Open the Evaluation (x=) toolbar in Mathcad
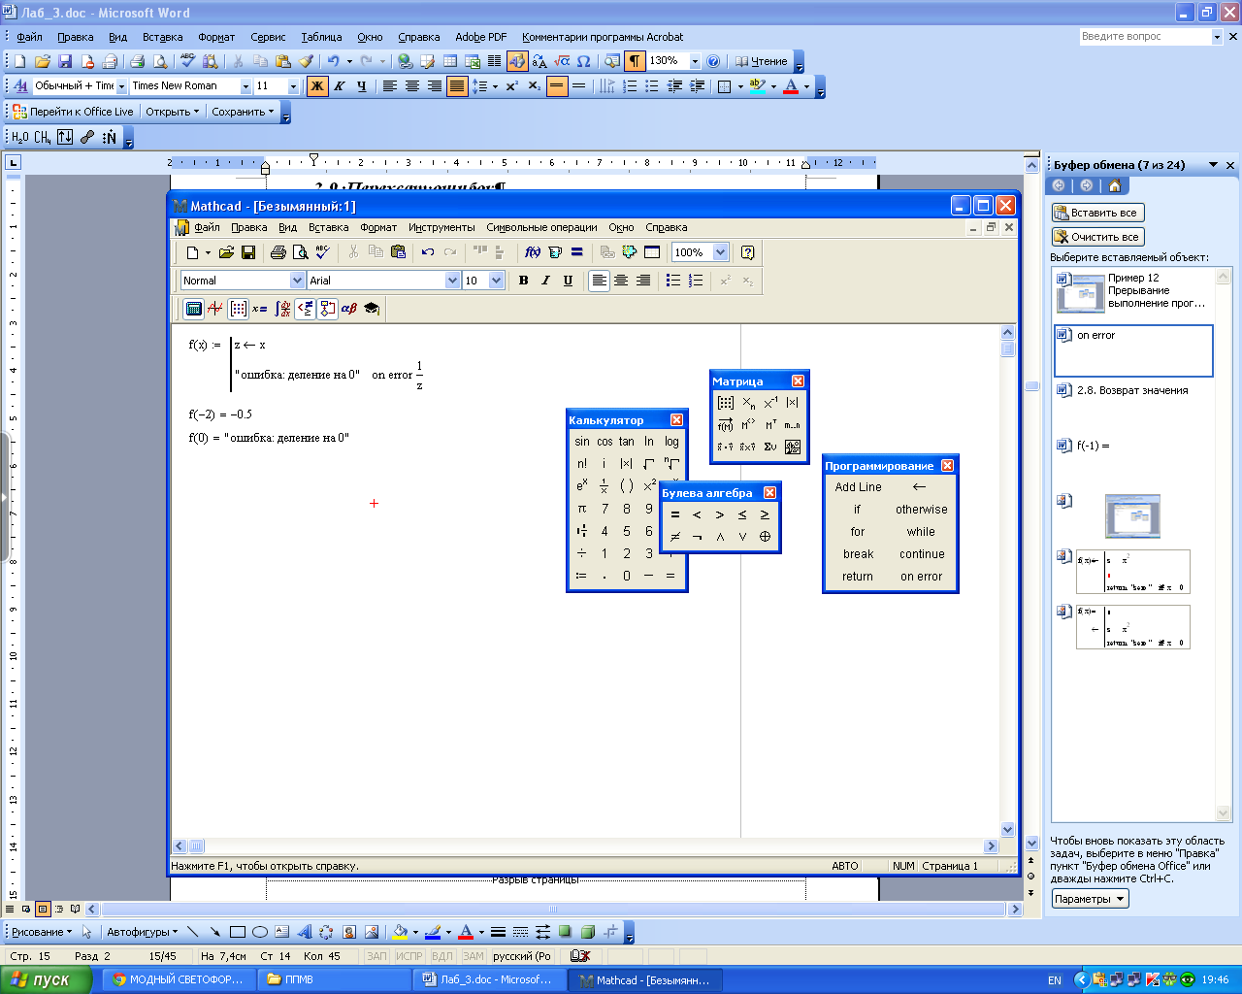The height and width of the screenshot is (994, 1242). (260, 309)
